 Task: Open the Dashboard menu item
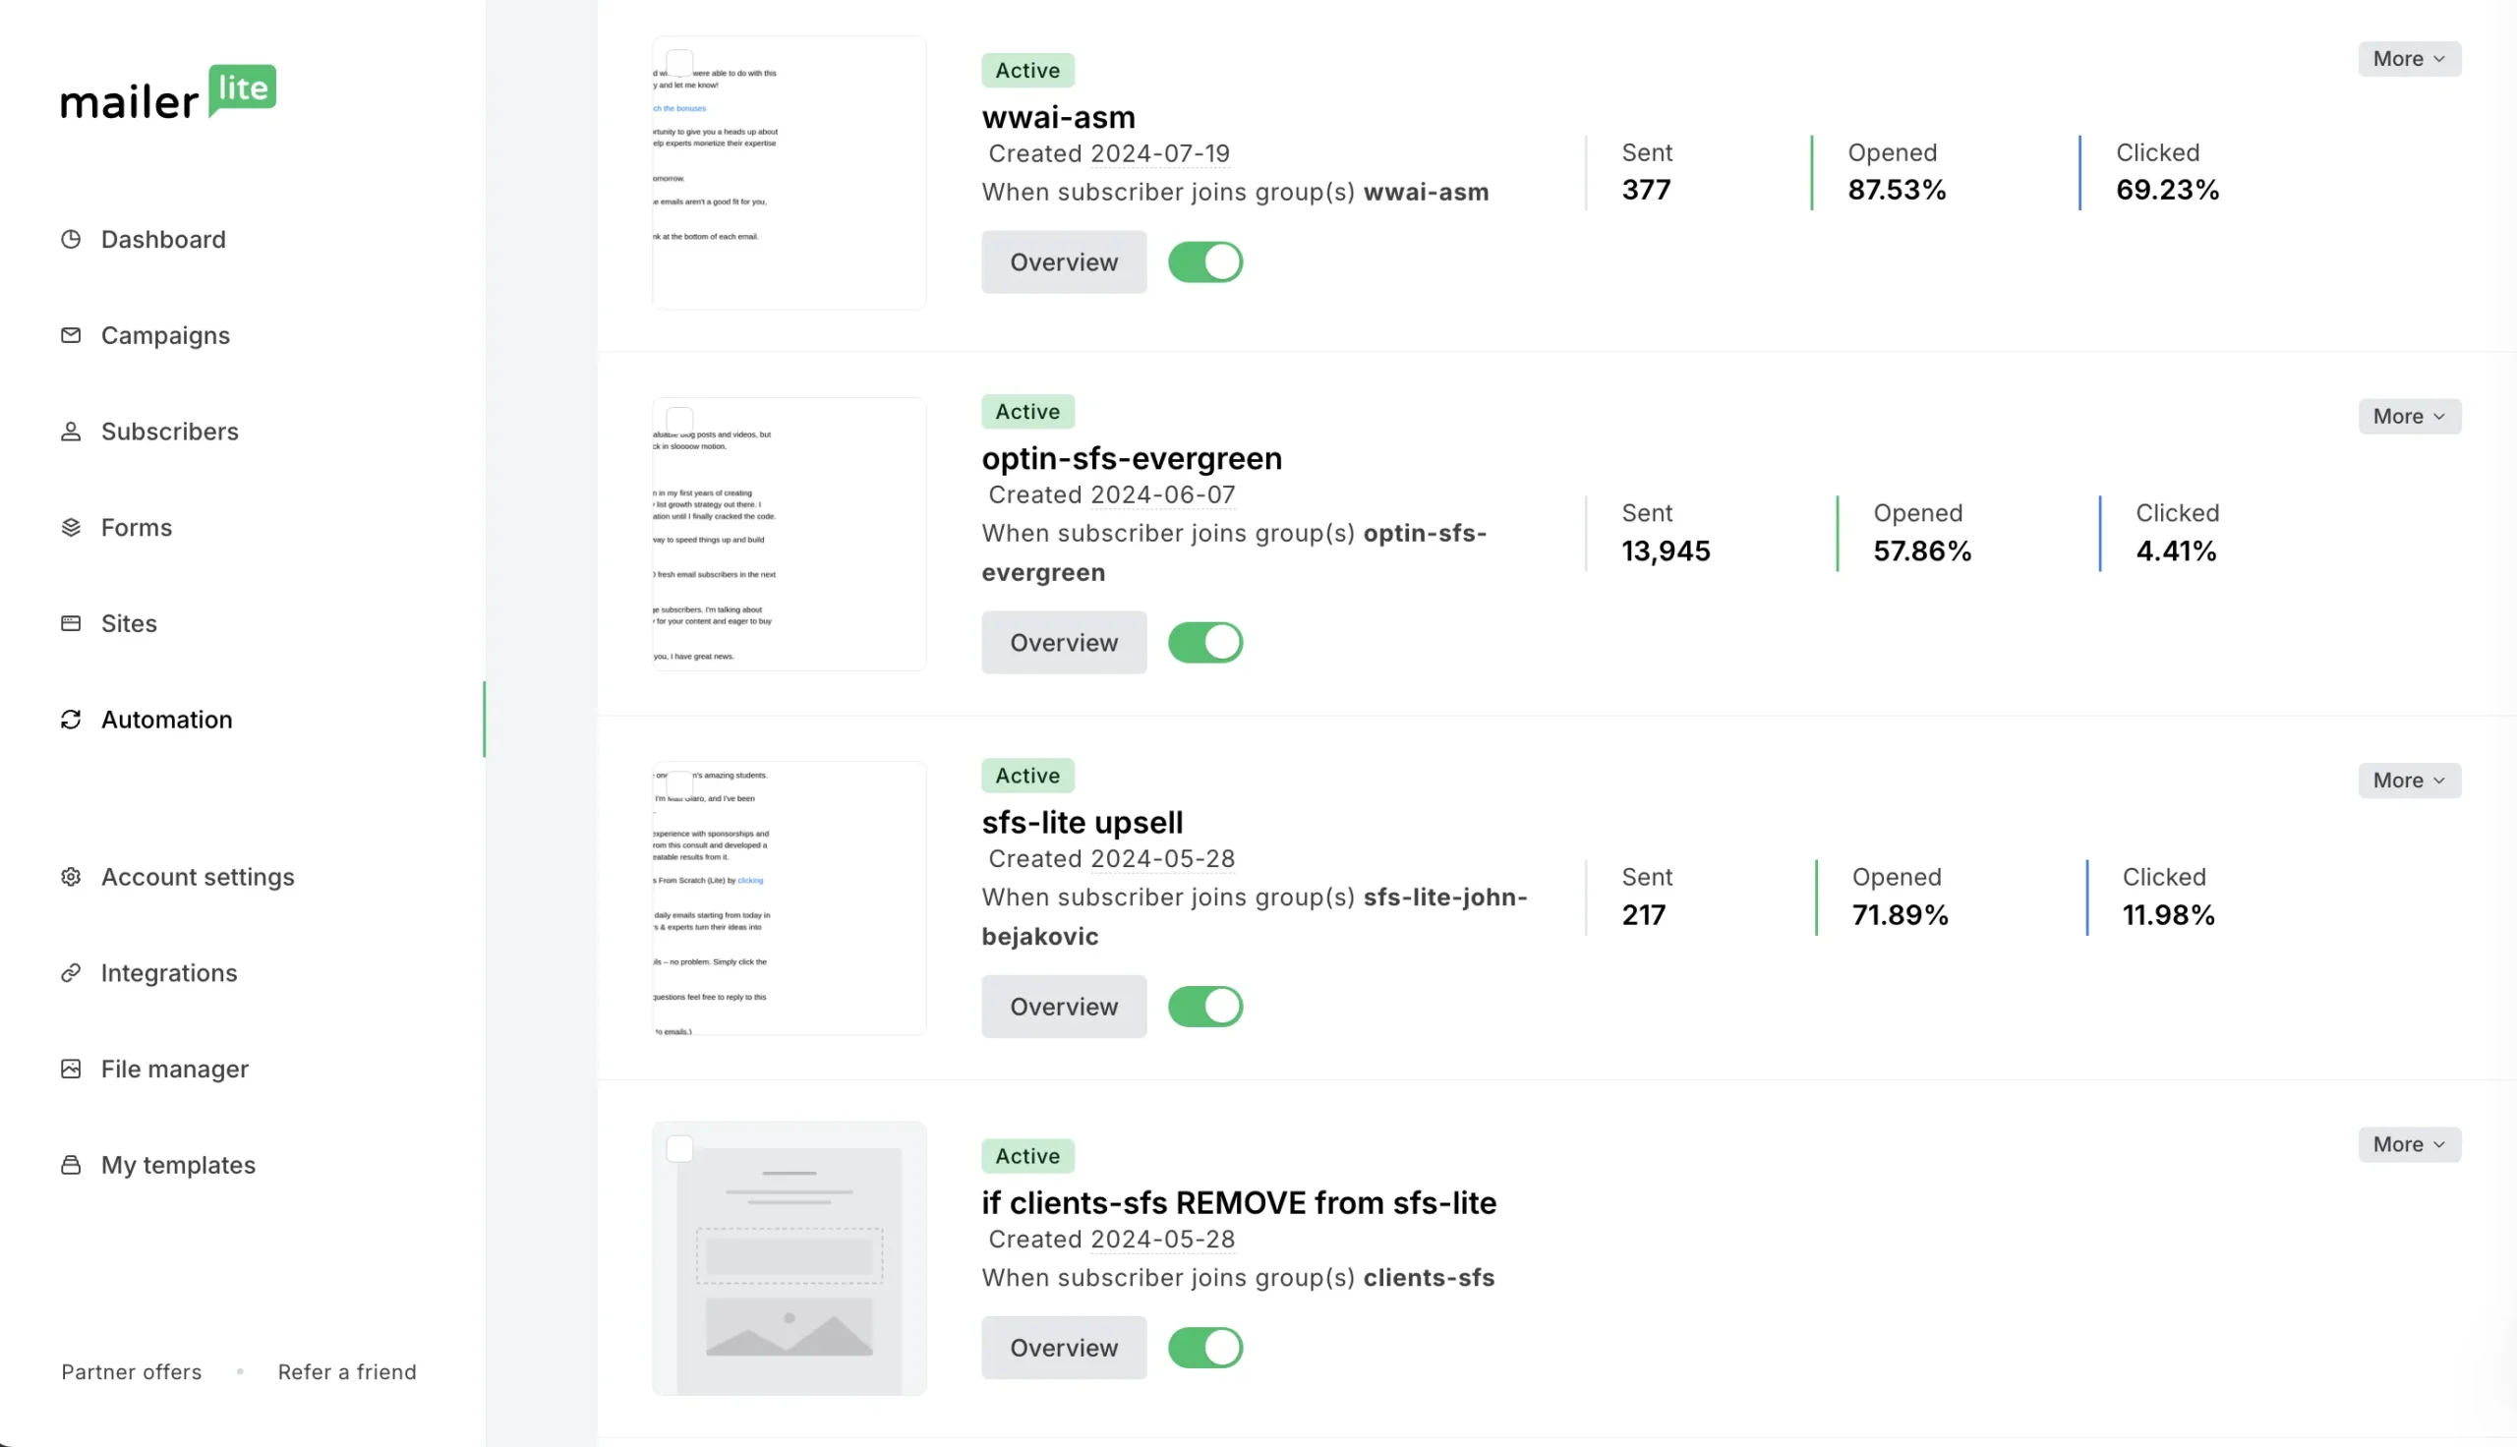pos(163,240)
